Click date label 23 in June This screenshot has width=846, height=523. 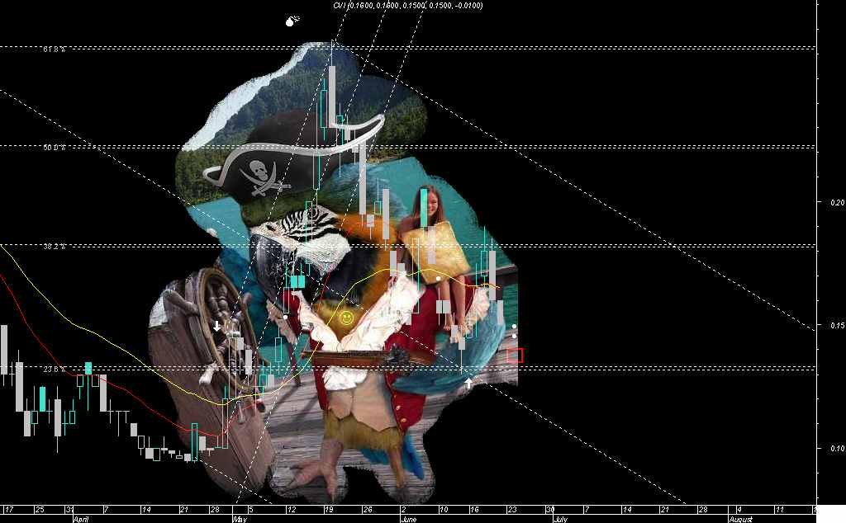(512, 510)
